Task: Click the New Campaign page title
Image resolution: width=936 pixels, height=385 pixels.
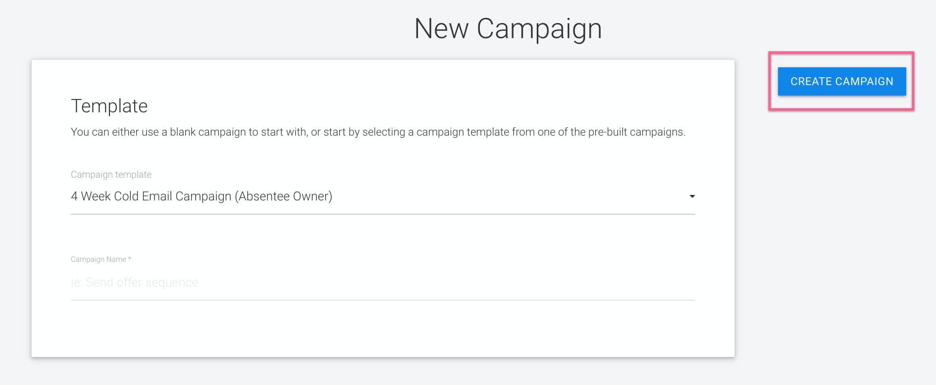Action: [x=509, y=28]
